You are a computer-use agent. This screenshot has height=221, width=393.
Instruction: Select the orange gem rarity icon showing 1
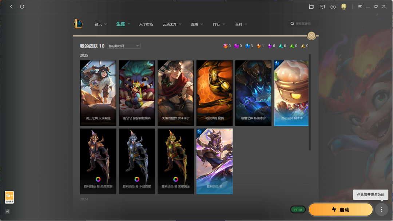pos(259,46)
